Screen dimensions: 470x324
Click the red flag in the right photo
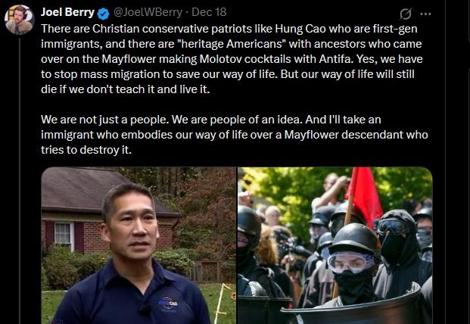pyautogui.click(x=364, y=196)
